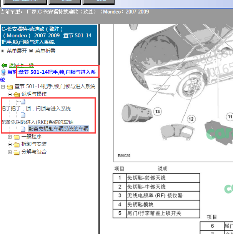The width and height of the screenshot is (233, 234).
Task: Click item number 3 table cell
Action: (x=120, y=196)
